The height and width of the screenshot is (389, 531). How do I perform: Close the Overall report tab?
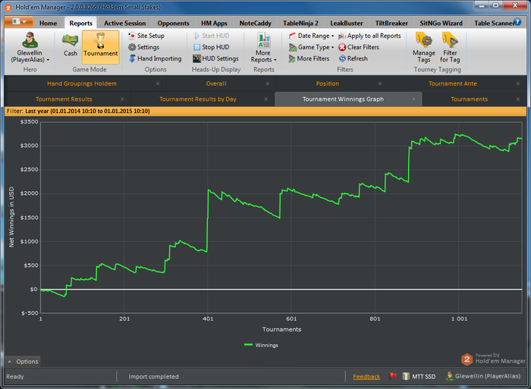click(268, 83)
